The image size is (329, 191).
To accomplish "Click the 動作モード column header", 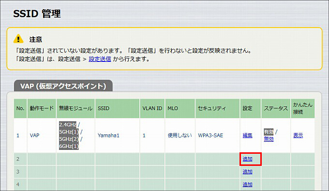I will coord(42,108).
